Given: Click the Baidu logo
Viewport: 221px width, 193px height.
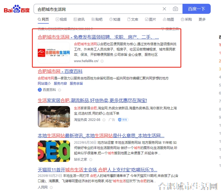Looking at the screenshot, I should pyautogui.click(x=17, y=9).
